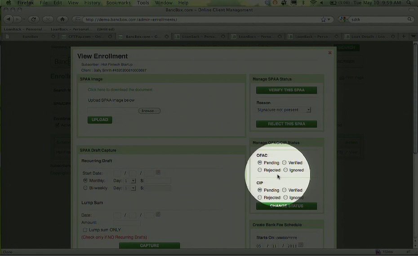Click the Monthly dollar amount input field
This screenshot has height=256, width=418.
pyautogui.click(x=158, y=181)
